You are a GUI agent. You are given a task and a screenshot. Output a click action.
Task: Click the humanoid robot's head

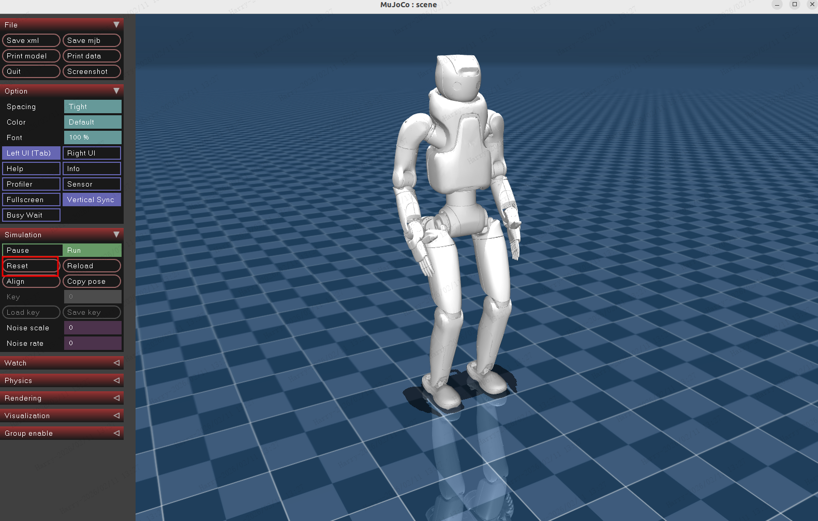[x=457, y=75]
